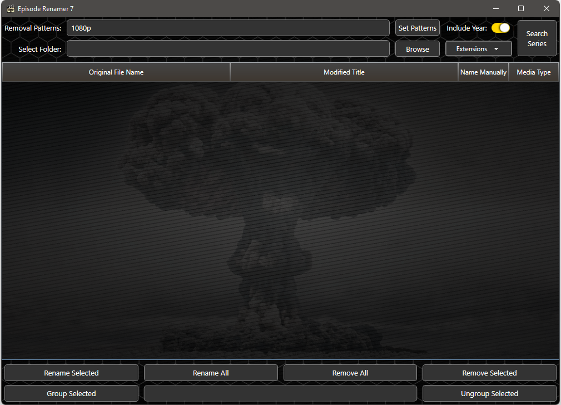
Task: Click the Remove Selected button
Action: (489, 373)
